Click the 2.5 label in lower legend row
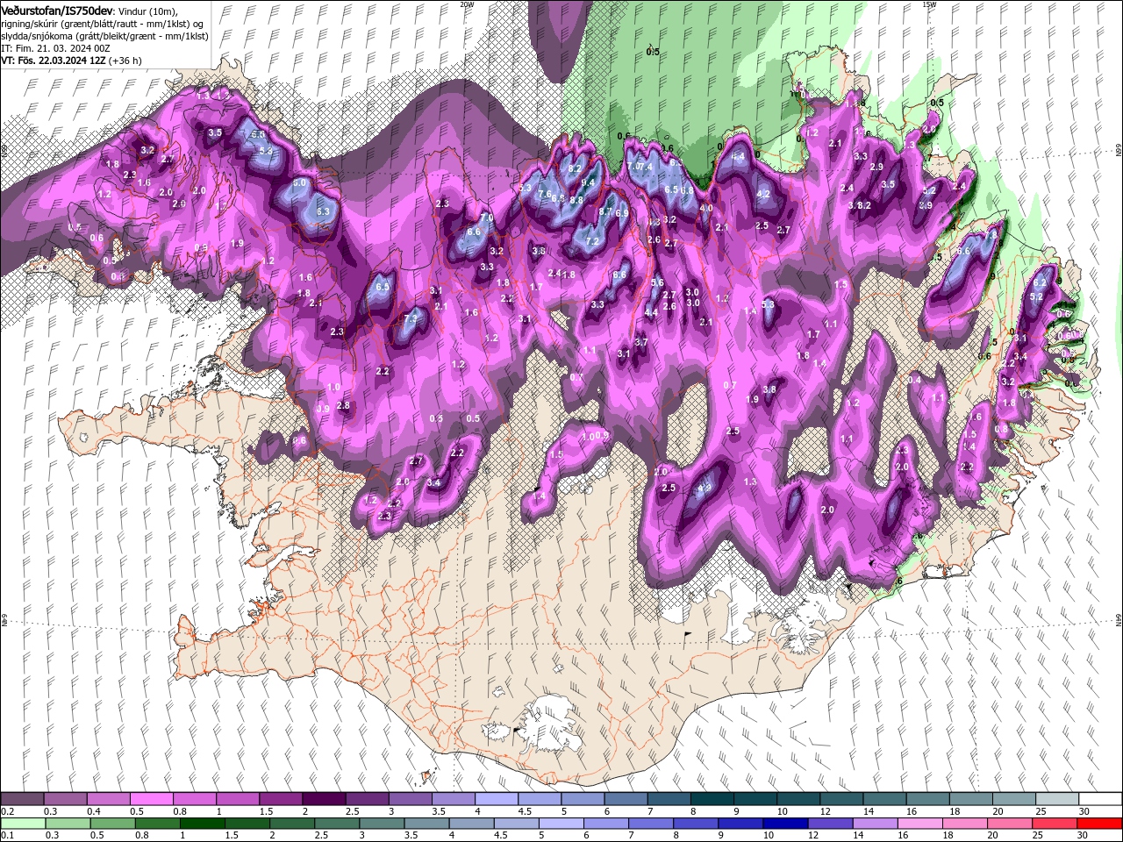The image size is (1123, 842). click(x=321, y=836)
